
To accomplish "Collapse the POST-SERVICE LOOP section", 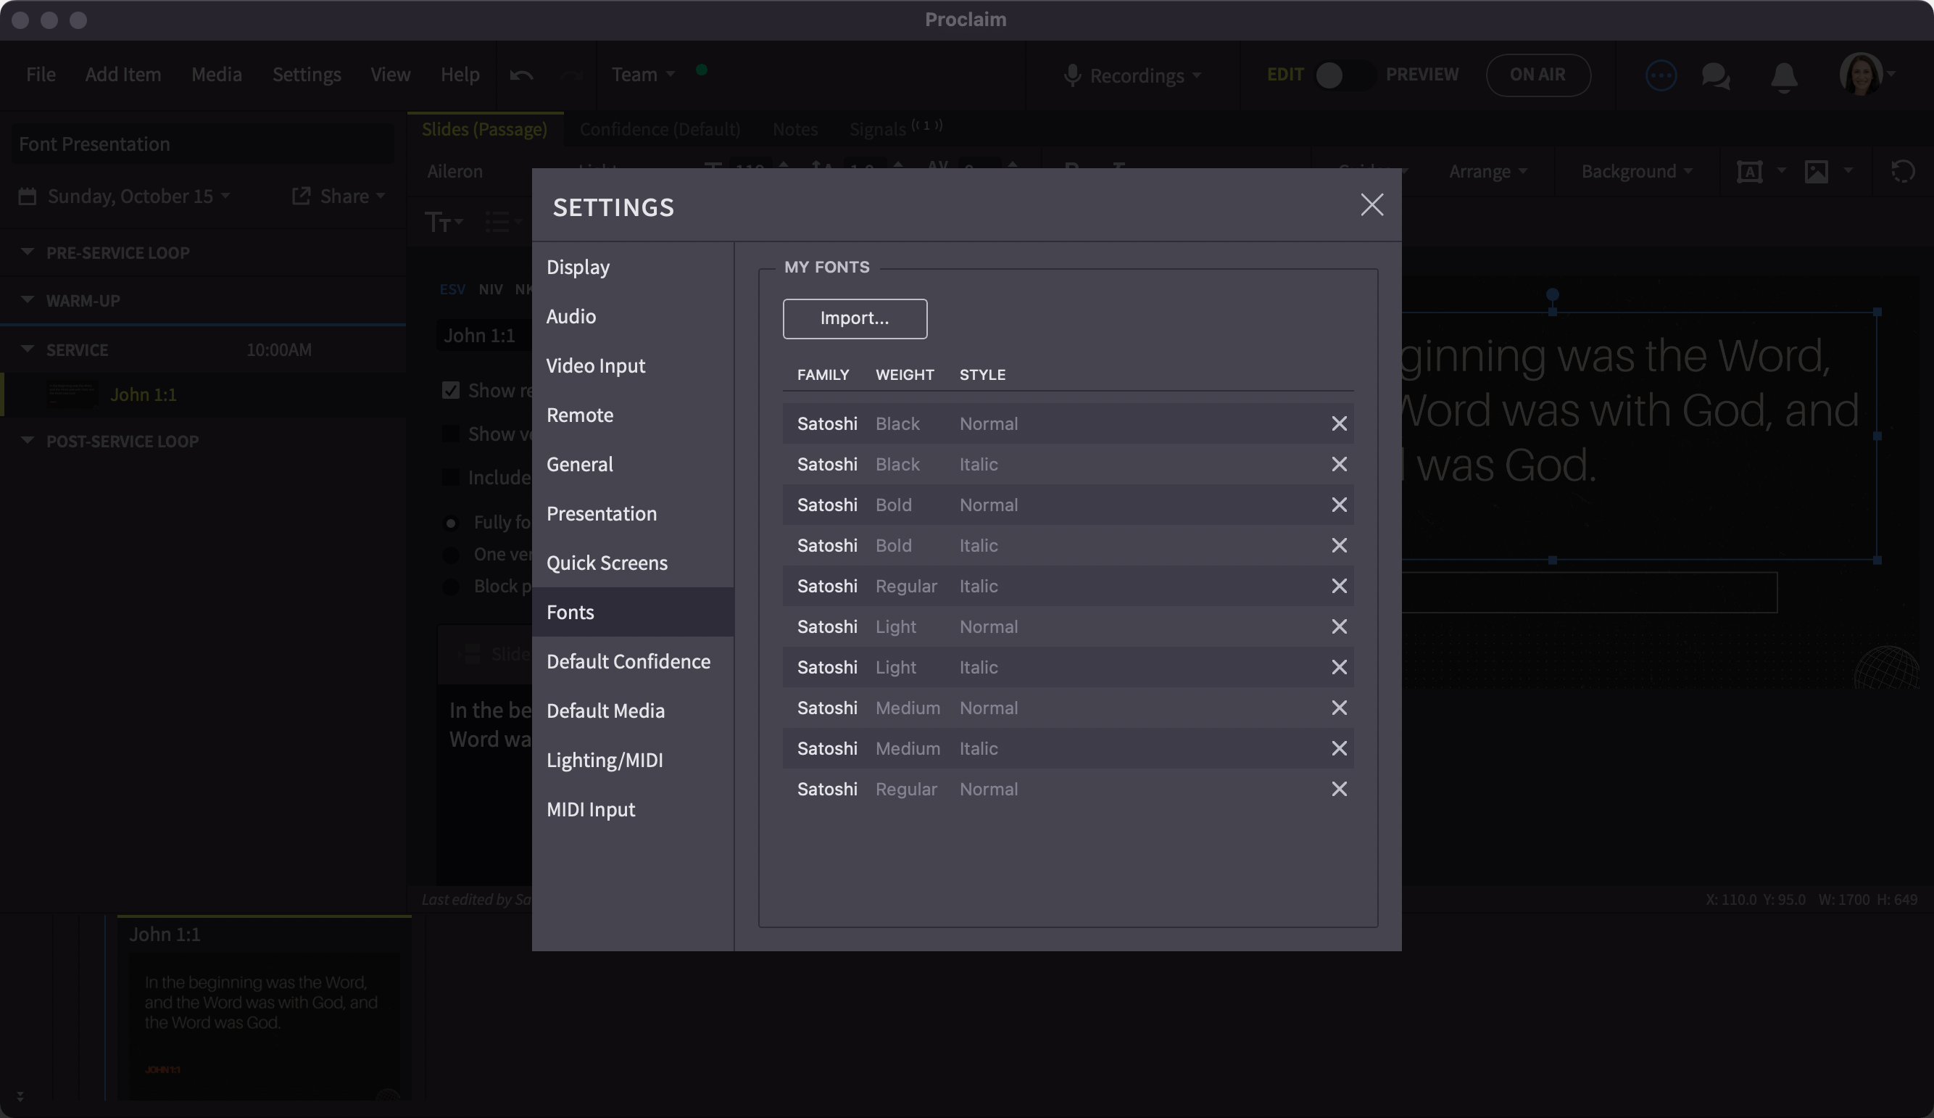I will 27,440.
